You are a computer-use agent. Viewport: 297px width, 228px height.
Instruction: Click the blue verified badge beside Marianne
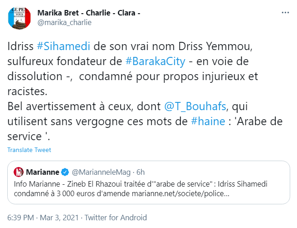65,172
